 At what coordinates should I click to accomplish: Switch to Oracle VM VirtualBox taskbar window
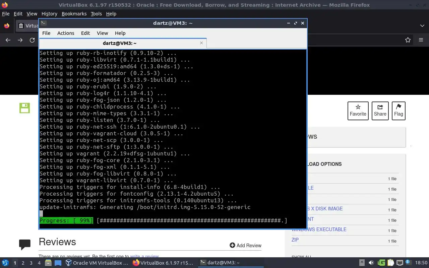97,263
